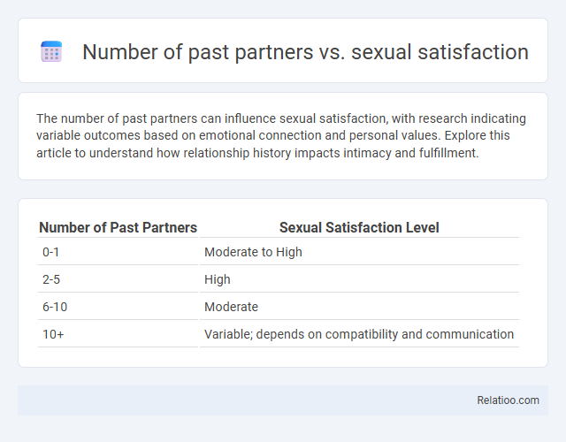Select the title 'Number of past partners vs. sexual satisfaction'
The height and width of the screenshot is (442, 566).
click(305, 52)
